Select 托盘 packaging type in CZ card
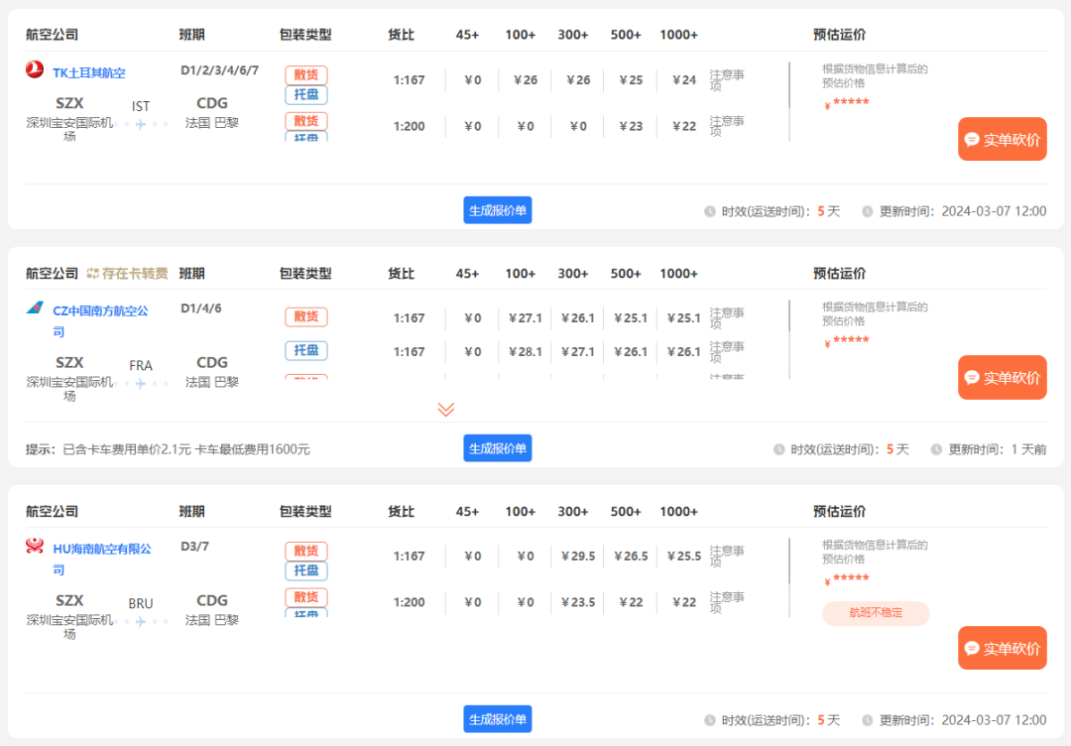This screenshot has height=746, width=1071. point(305,350)
